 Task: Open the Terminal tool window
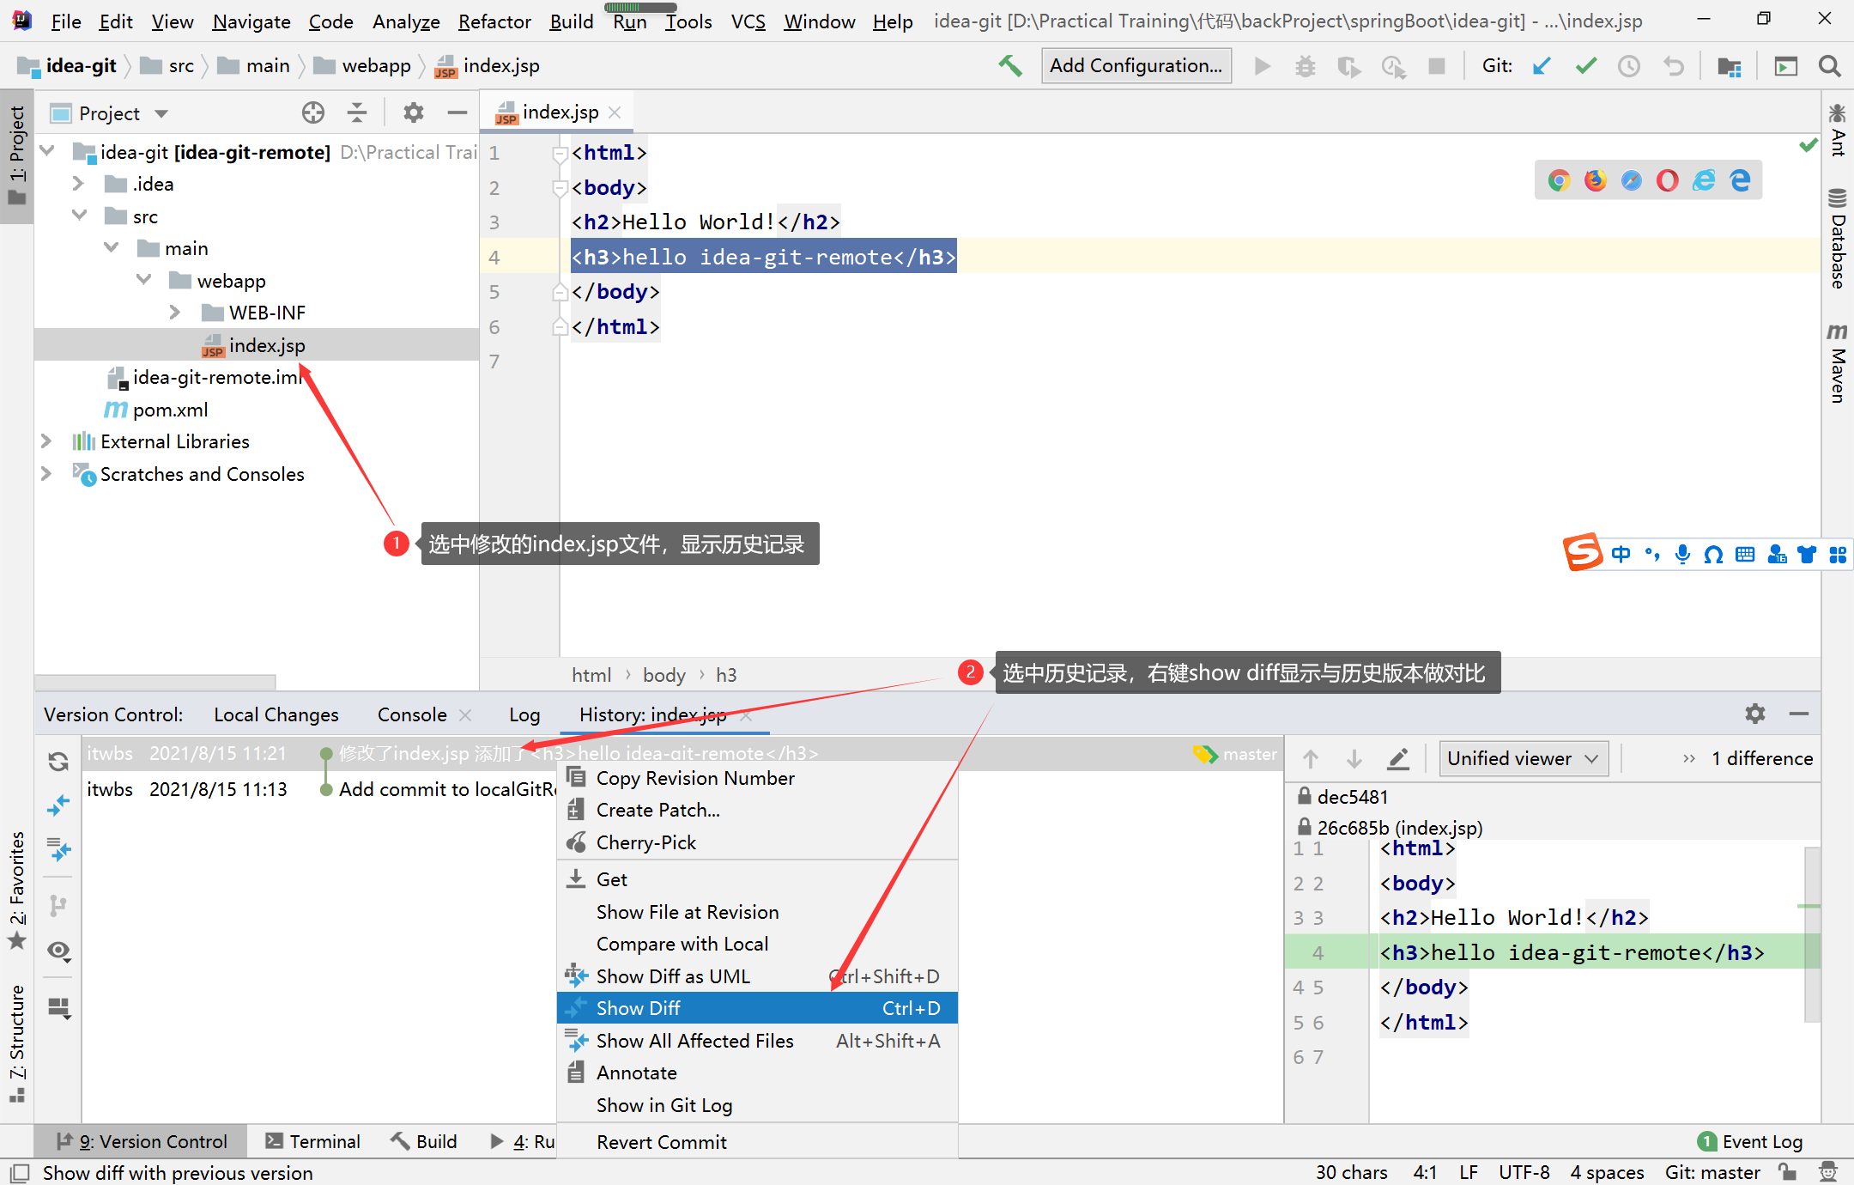[312, 1141]
